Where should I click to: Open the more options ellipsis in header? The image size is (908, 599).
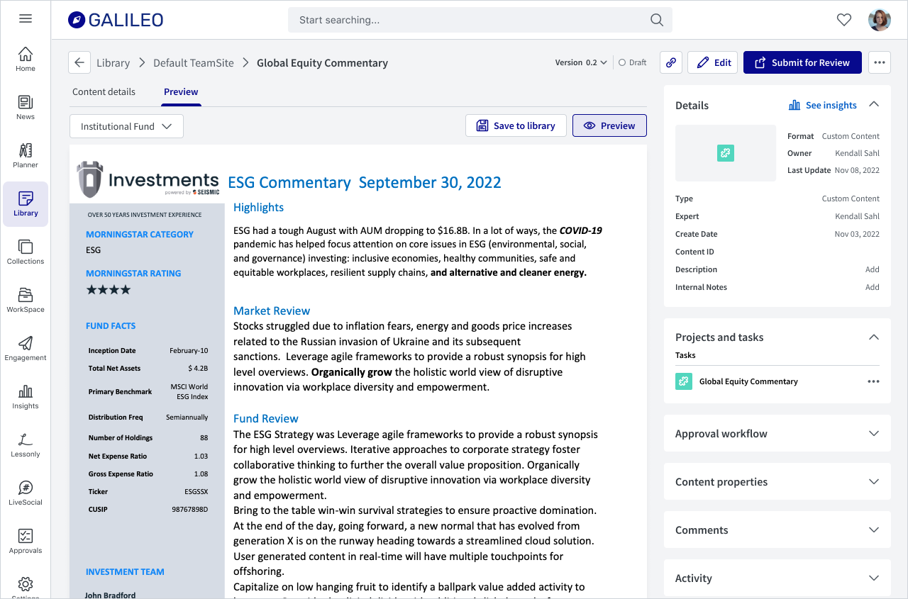pos(879,62)
